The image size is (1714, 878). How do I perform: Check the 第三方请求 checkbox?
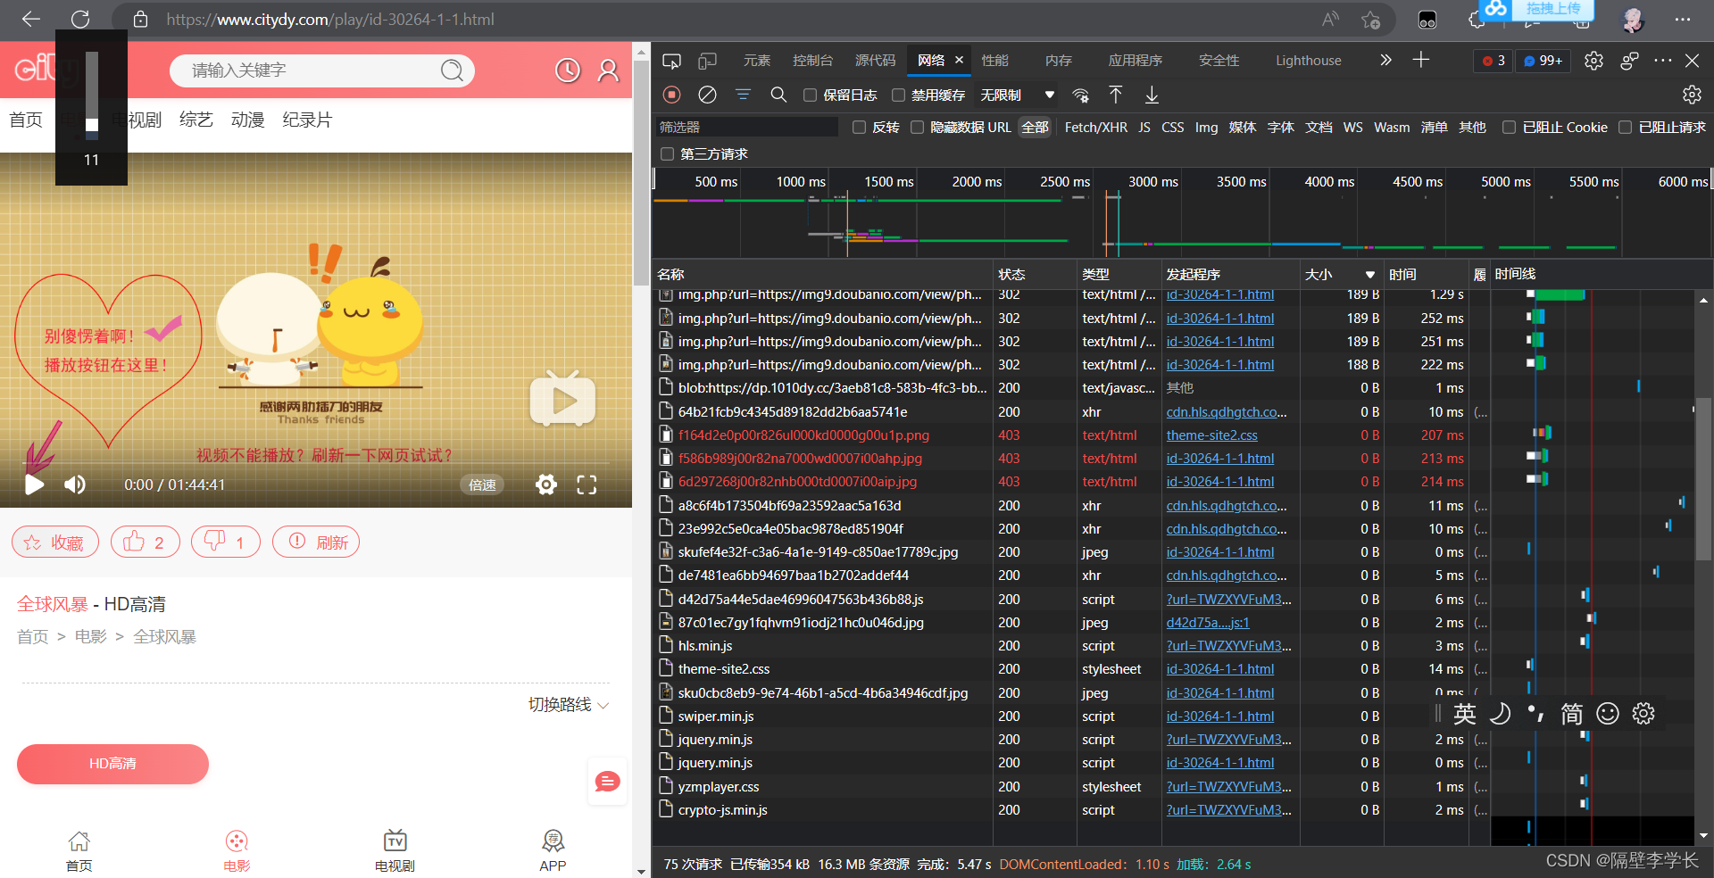point(667,154)
